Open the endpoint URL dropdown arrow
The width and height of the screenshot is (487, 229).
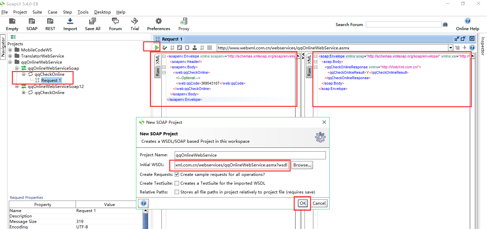(x=451, y=48)
